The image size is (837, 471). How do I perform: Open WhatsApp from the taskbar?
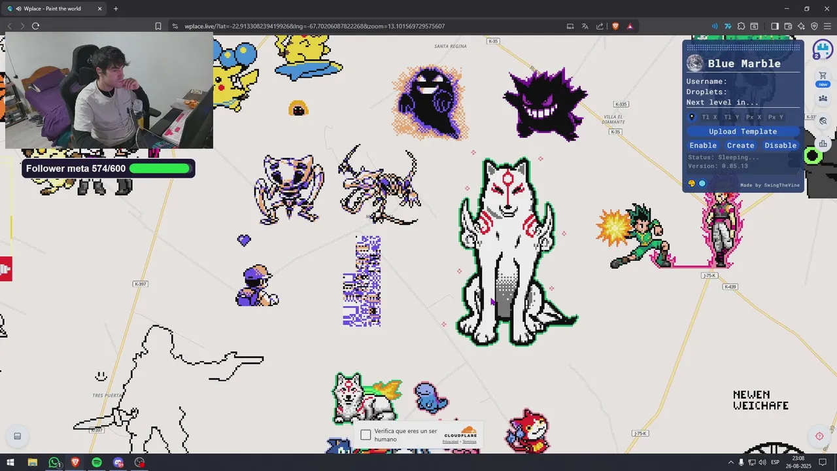coord(54,462)
